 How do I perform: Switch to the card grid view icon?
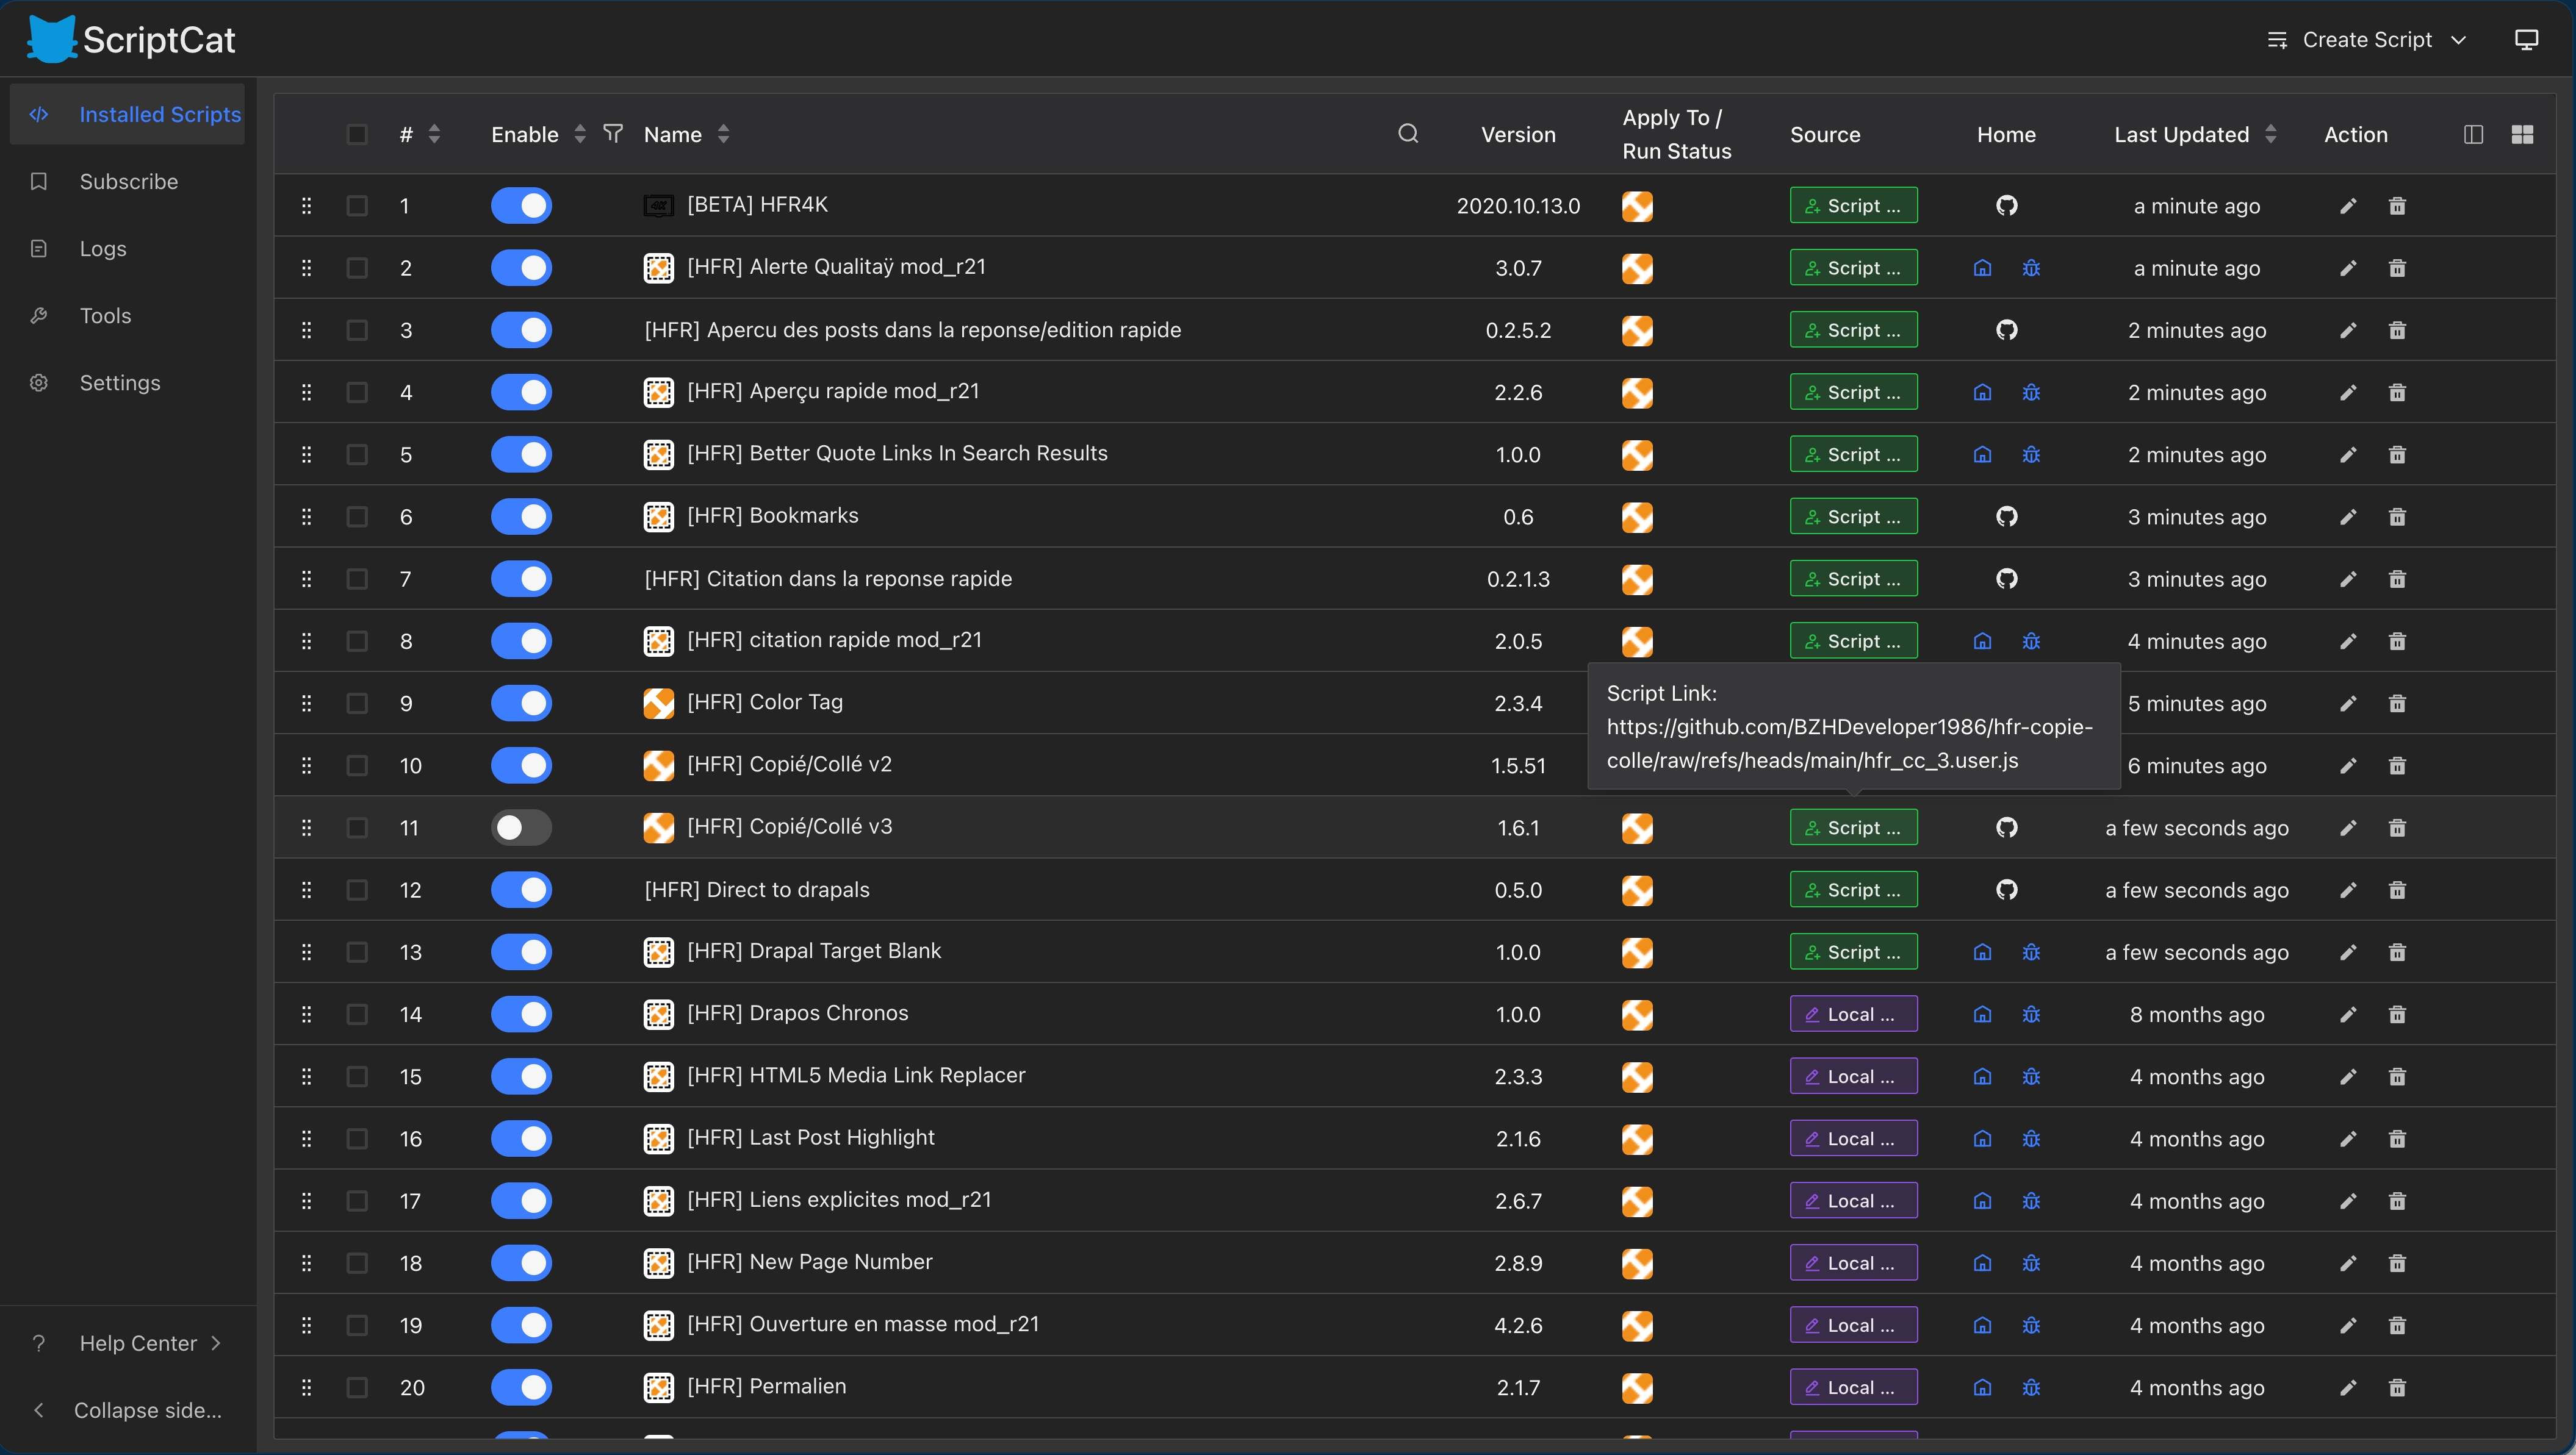pos(2522,134)
